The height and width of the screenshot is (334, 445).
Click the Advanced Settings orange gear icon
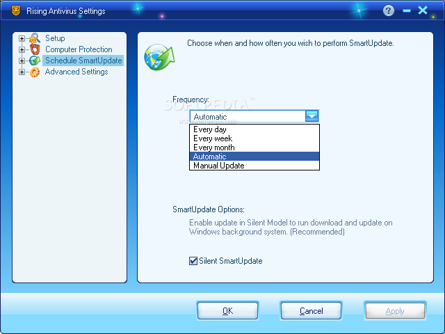click(35, 72)
